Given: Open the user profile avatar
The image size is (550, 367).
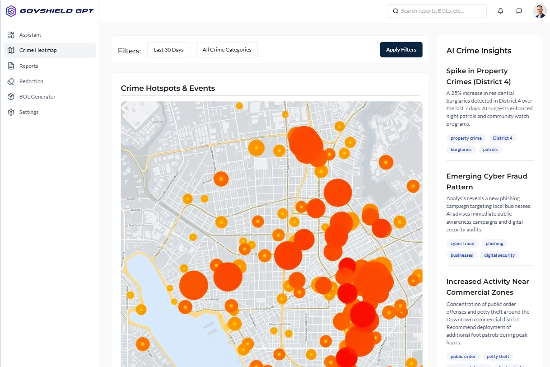Looking at the screenshot, I should tap(540, 11).
